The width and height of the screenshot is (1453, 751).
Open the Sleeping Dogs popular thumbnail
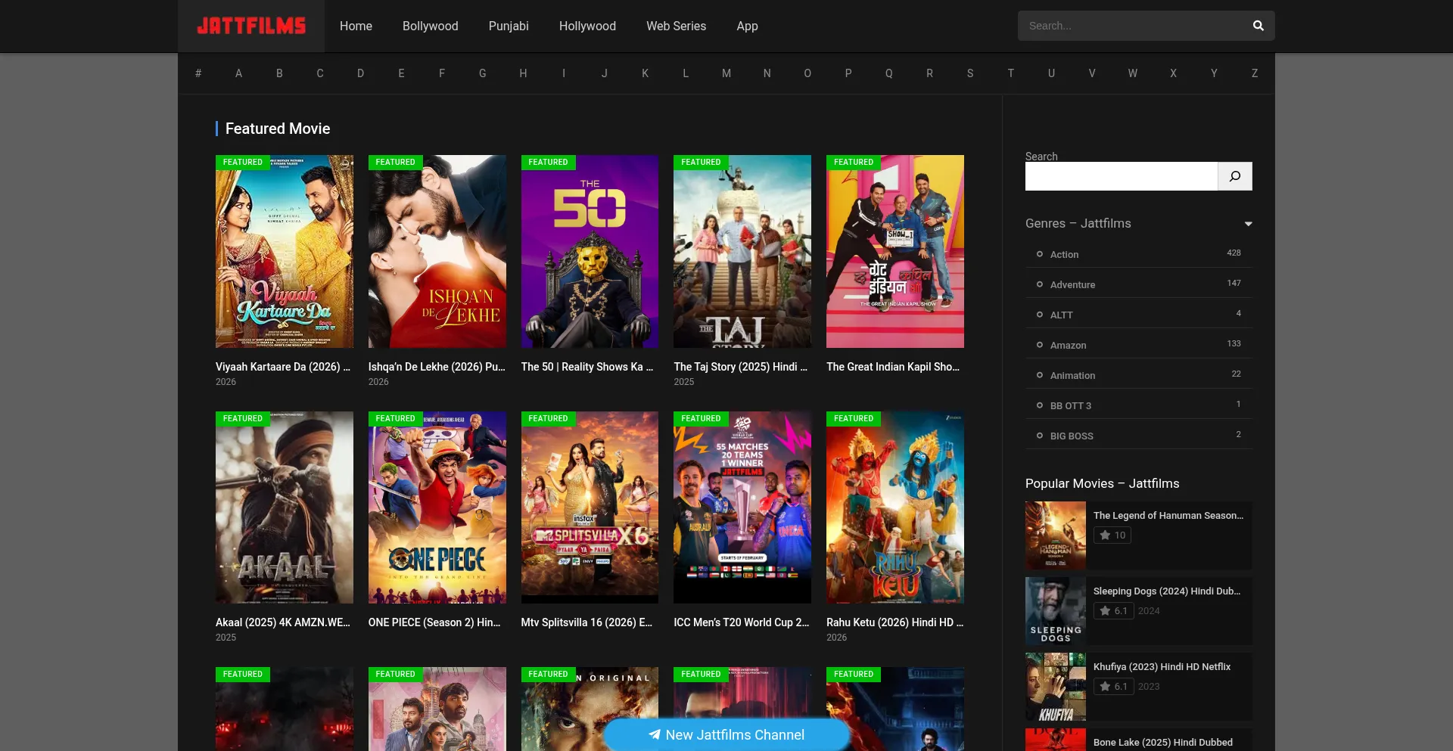point(1056,611)
